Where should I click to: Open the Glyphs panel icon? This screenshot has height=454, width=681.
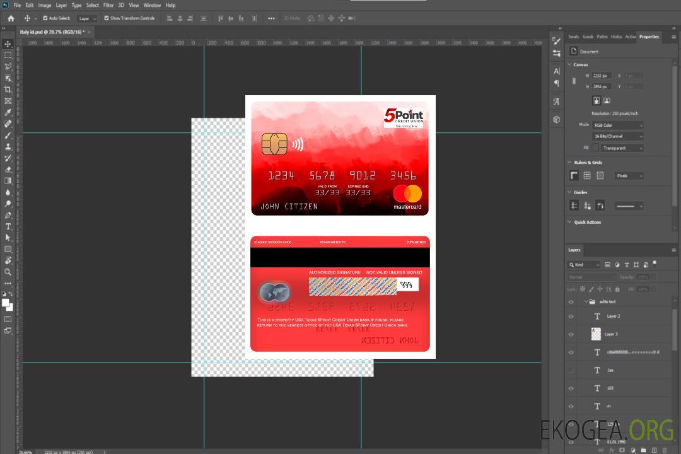[557, 102]
